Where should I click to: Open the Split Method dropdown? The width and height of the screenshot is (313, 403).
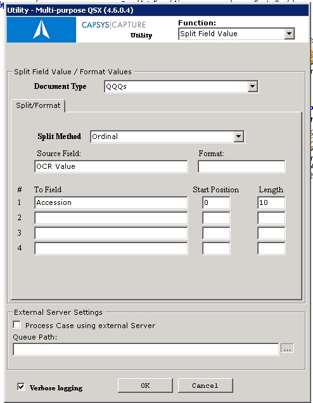[238, 136]
